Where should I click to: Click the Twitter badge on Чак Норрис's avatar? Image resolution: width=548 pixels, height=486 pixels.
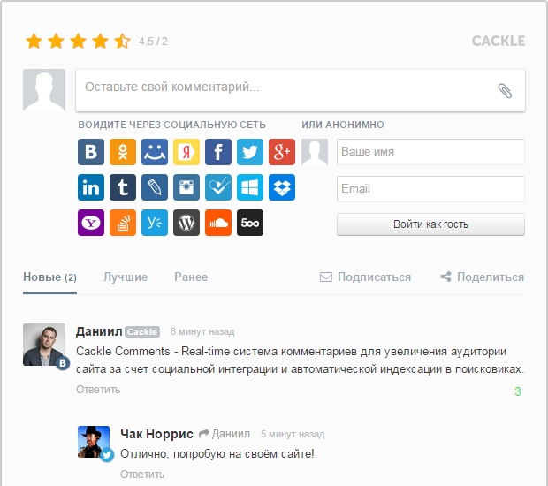[x=107, y=455]
